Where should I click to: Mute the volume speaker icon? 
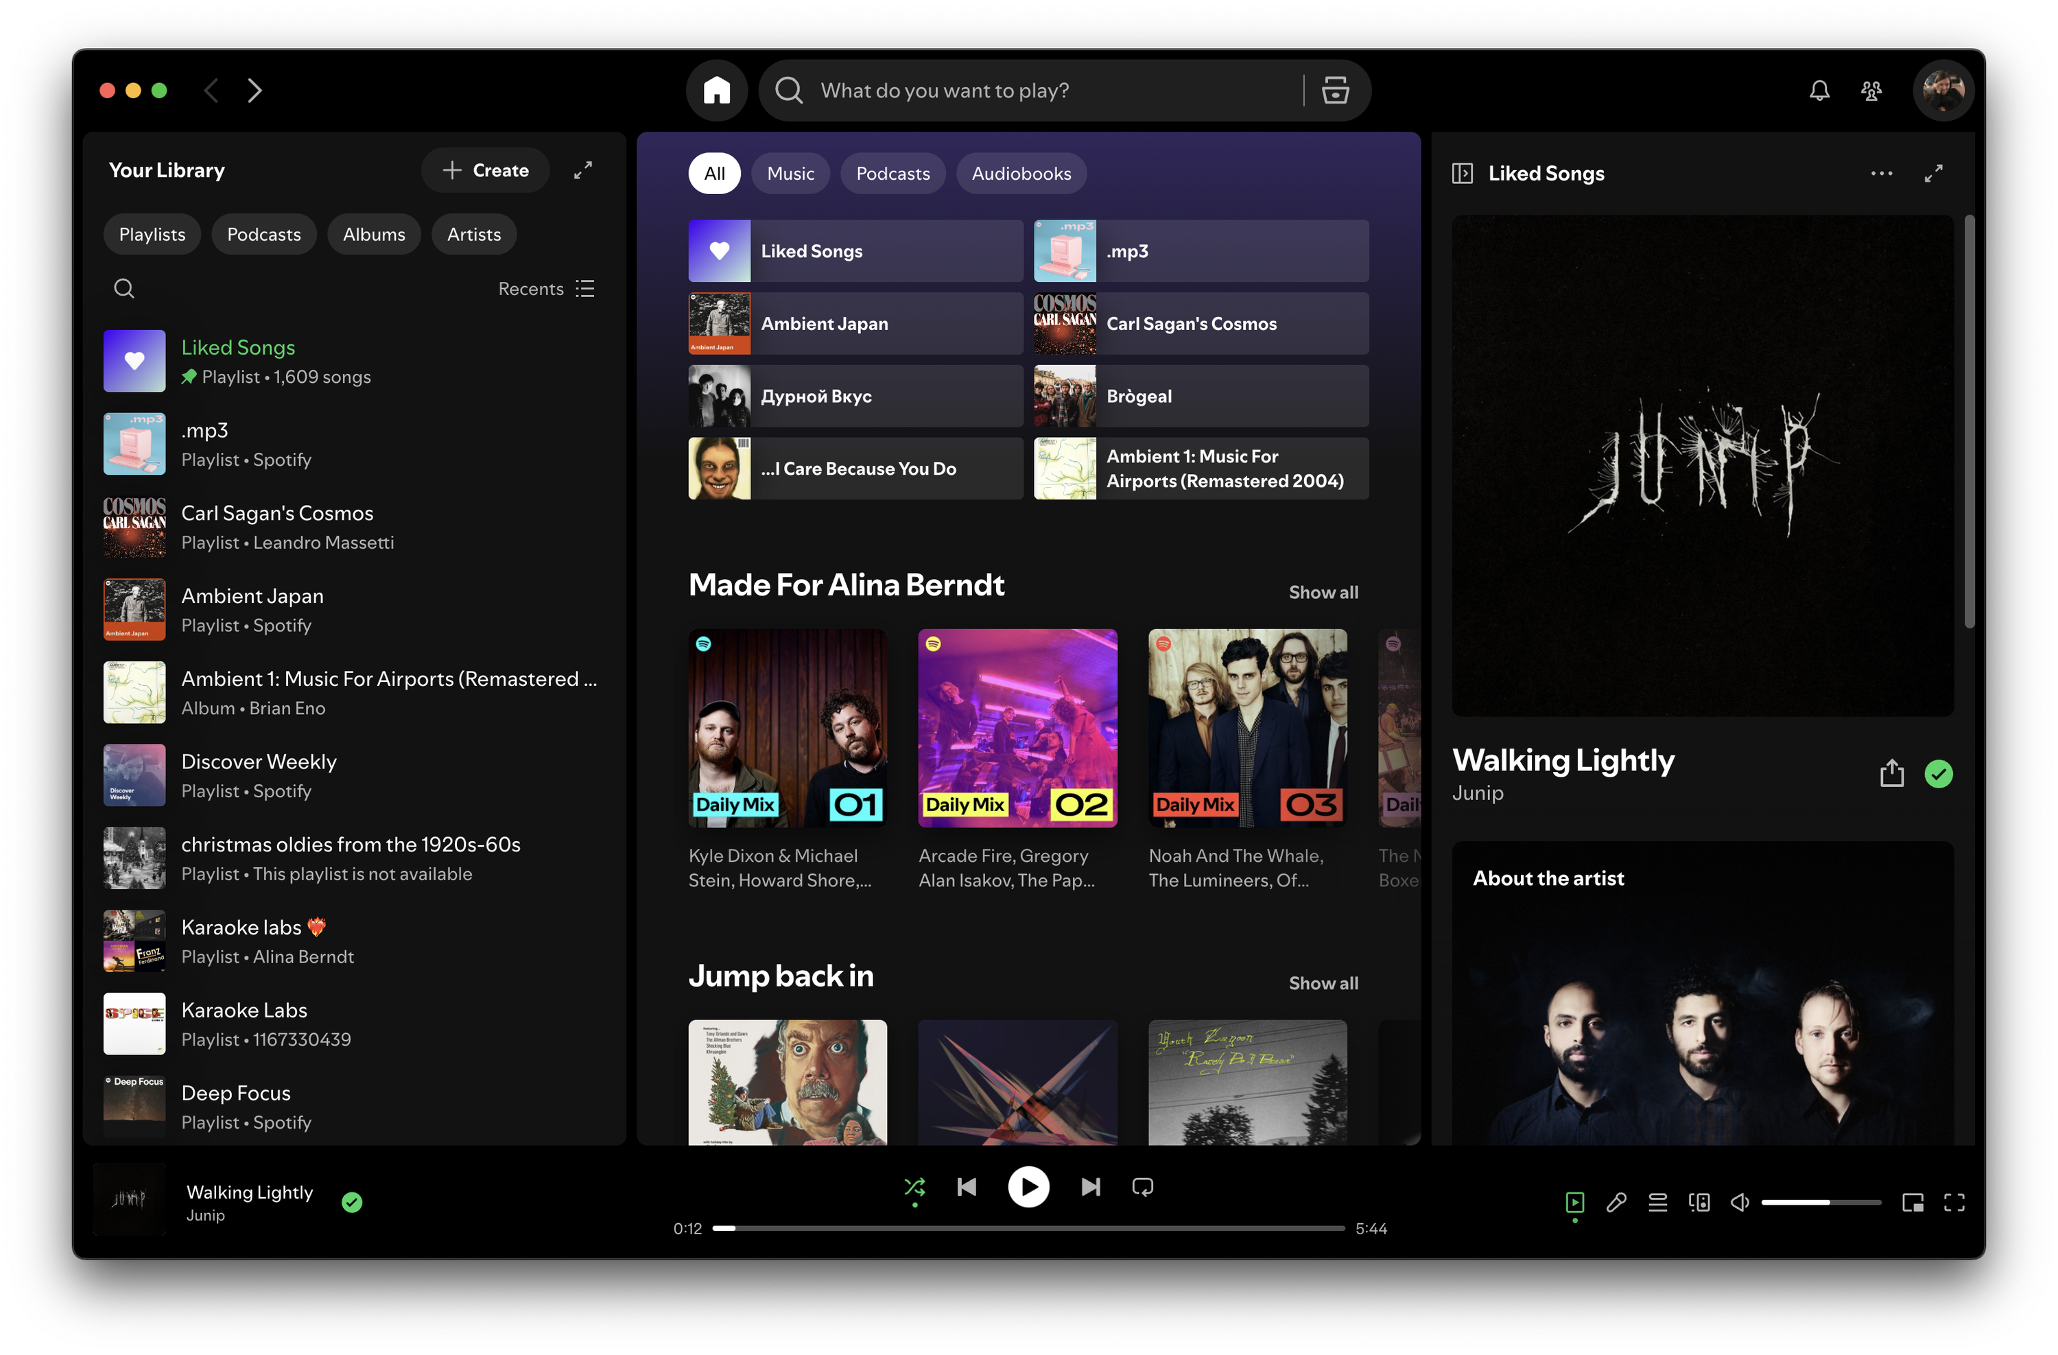[1739, 1202]
